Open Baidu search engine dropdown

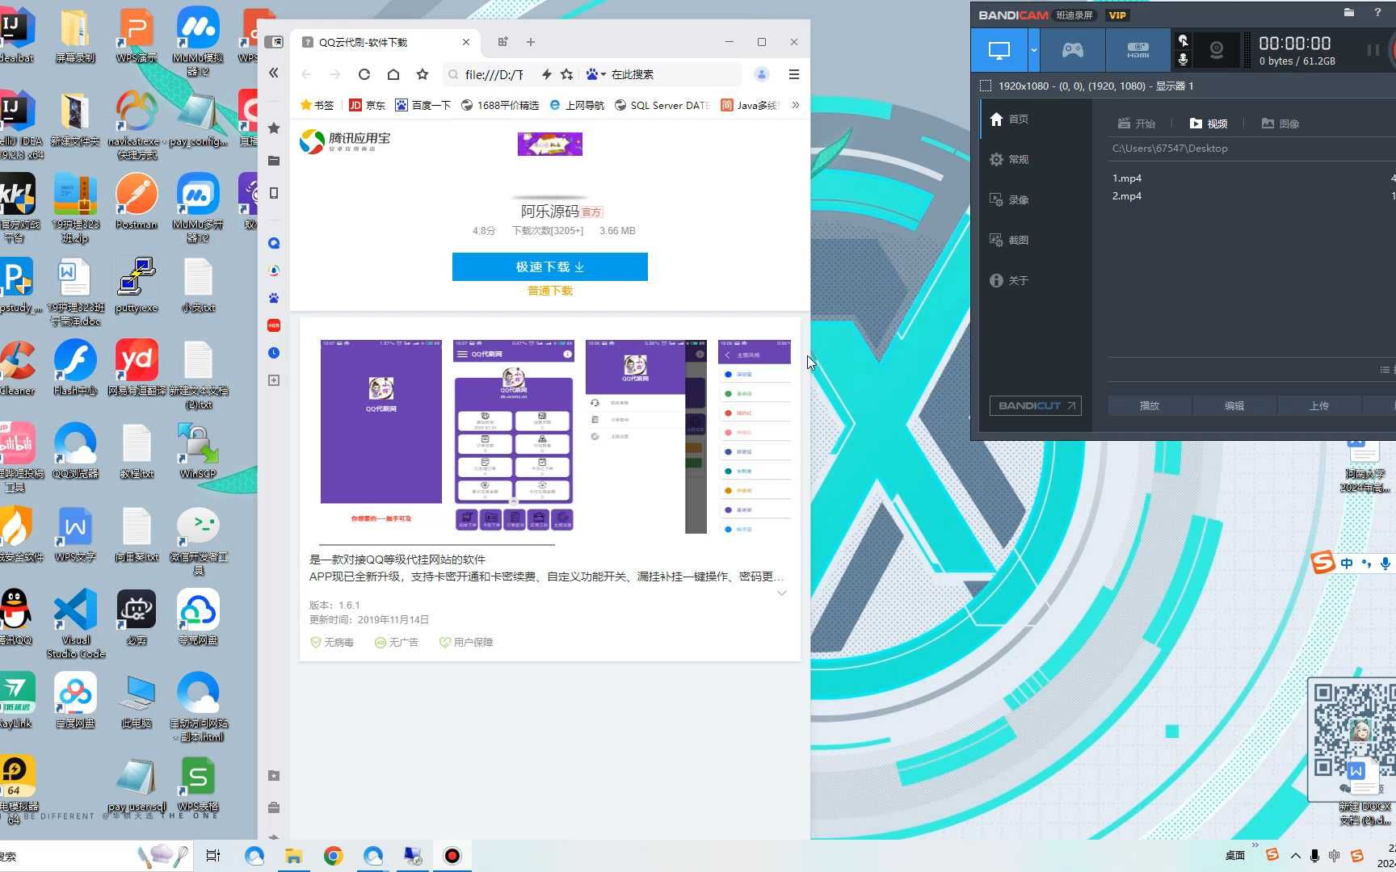click(595, 74)
